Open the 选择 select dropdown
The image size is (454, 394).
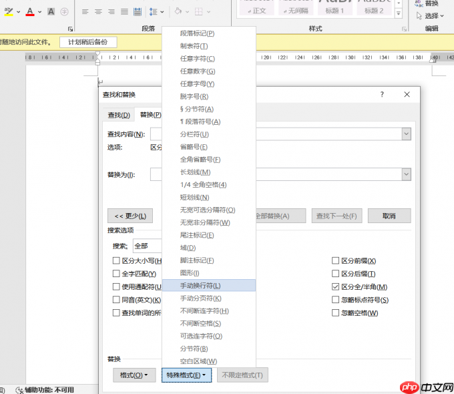pyautogui.click(x=430, y=15)
